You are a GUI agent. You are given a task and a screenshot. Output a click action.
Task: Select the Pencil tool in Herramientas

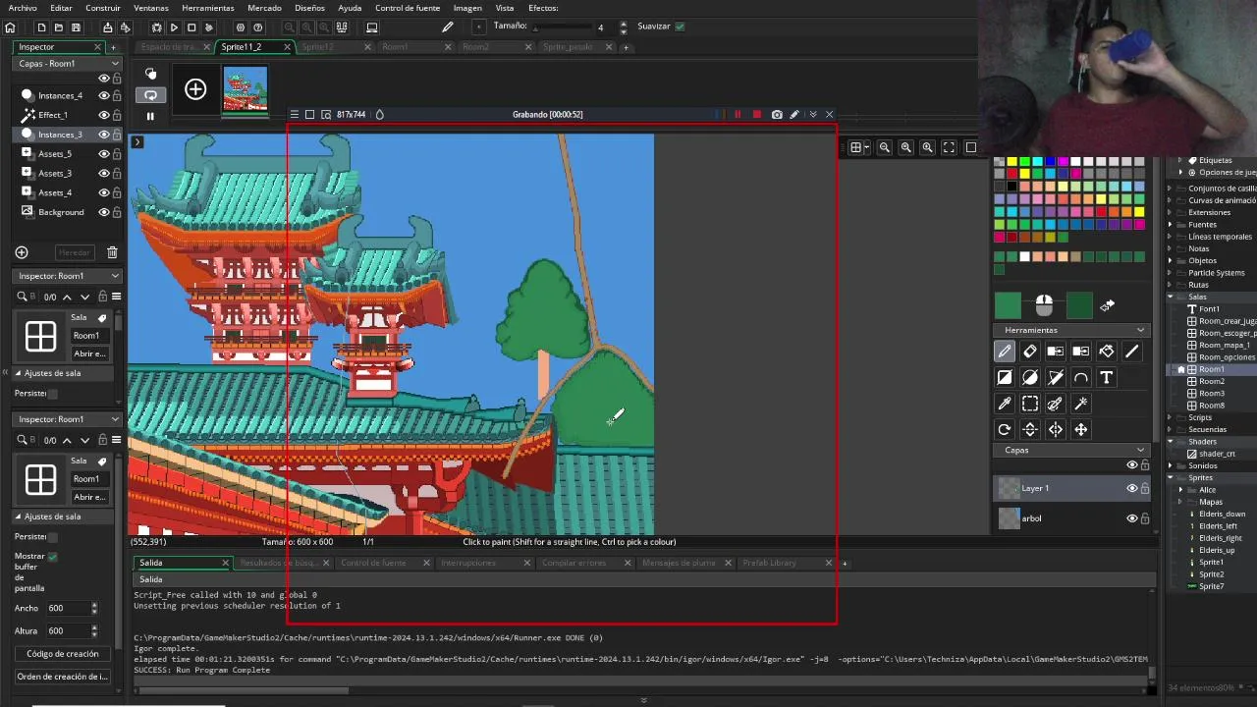1005,352
